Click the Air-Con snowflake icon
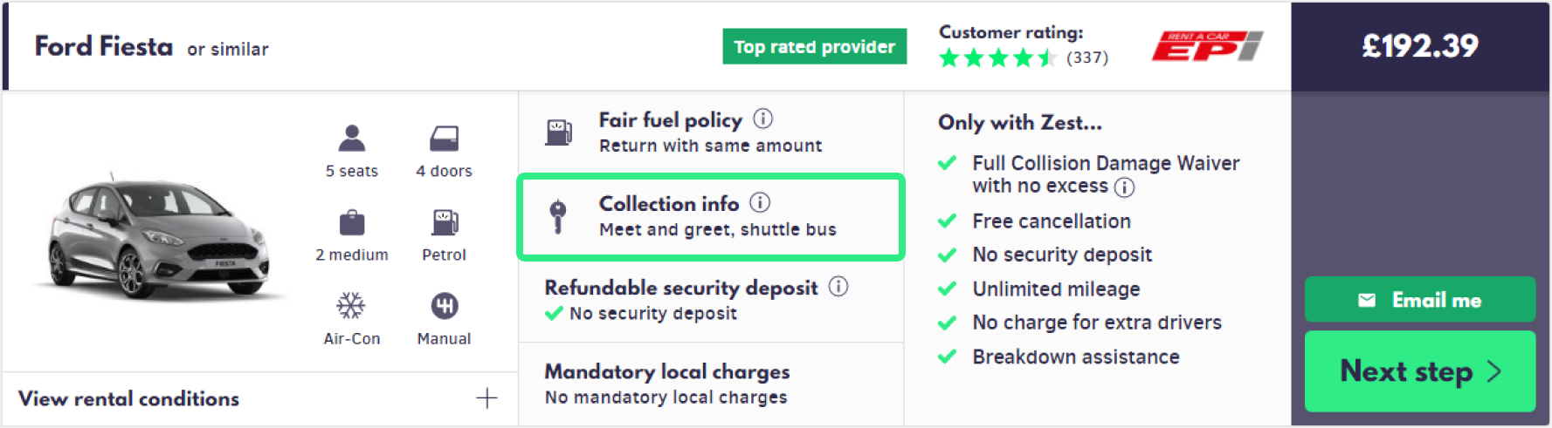The width and height of the screenshot is (1552, 428). pyautogui.click(x=351, y=306)
